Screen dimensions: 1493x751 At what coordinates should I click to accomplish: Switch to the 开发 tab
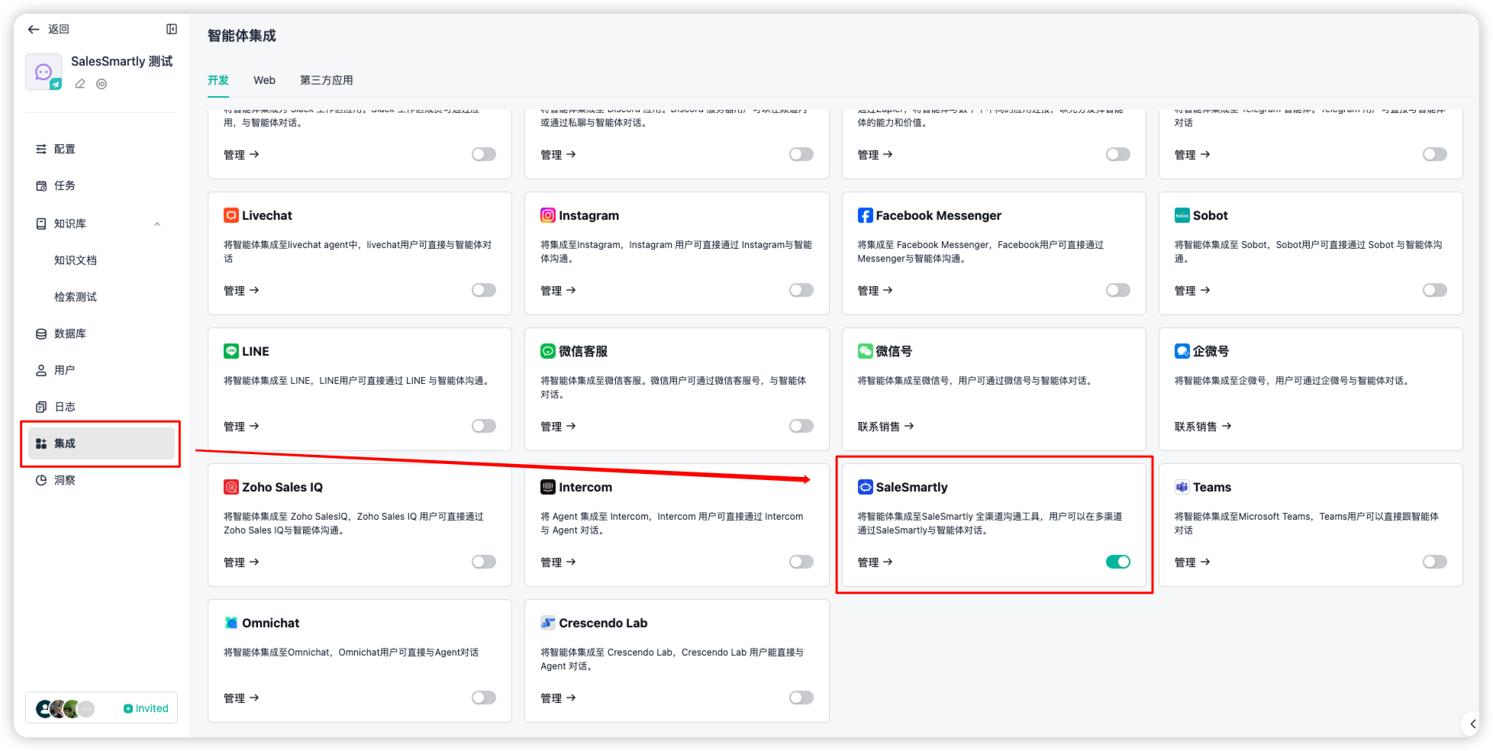(x=218, y=80)
